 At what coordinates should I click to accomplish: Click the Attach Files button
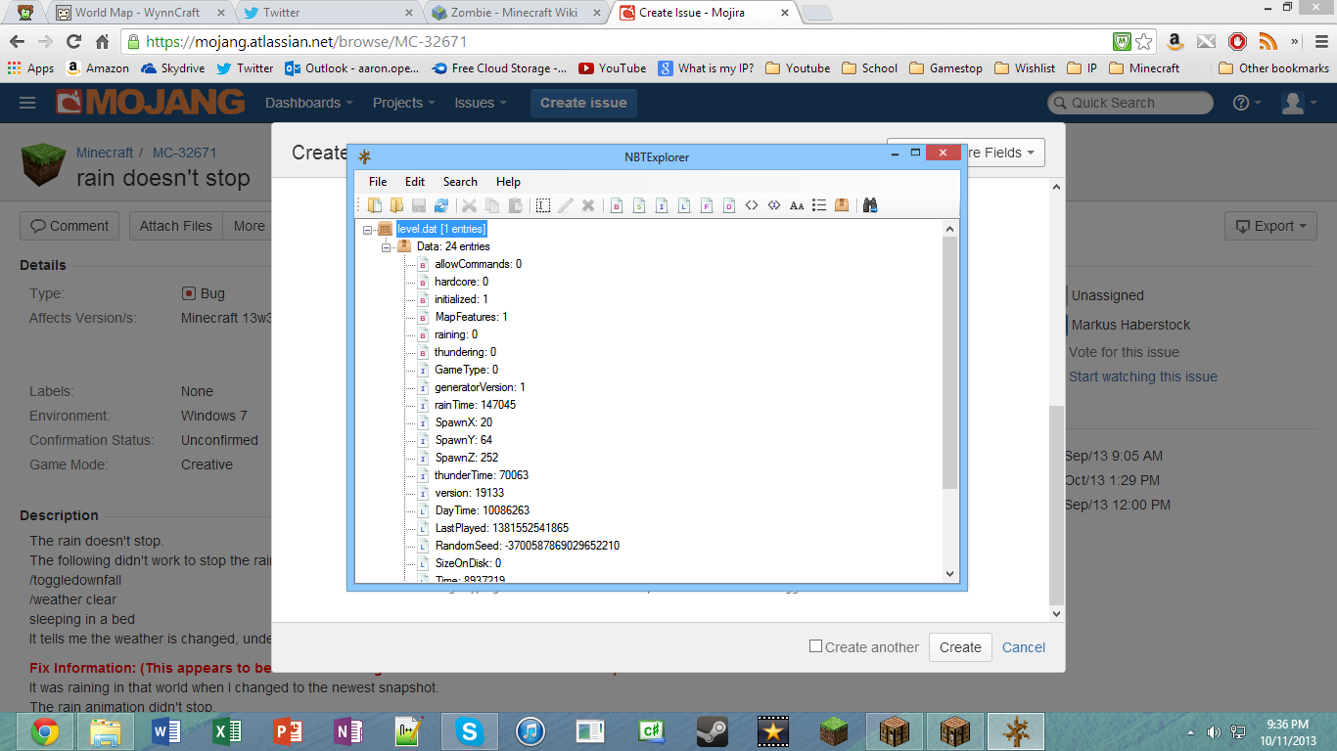pyautogui.click(x=175, y=226)
